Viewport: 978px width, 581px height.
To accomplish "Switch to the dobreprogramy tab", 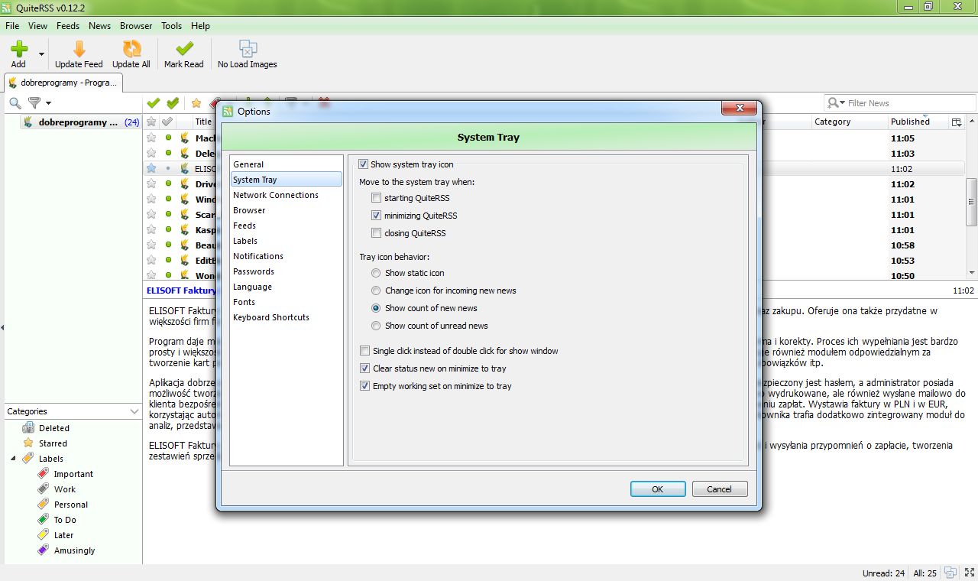I will point(64,83).
